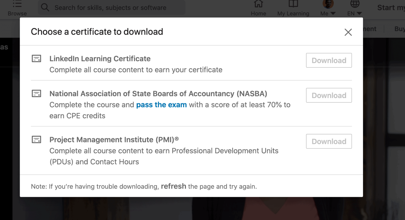Image resolution: width=405 pixels, height=220 pixels.
Task: Download the PMI certificate
Action: tap(329, 141)
